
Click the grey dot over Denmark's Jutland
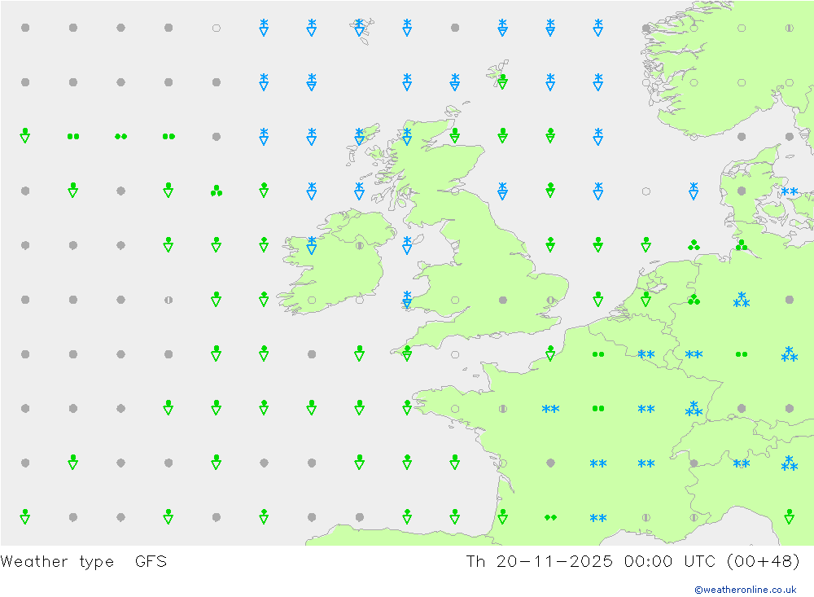tap(742, 191)
